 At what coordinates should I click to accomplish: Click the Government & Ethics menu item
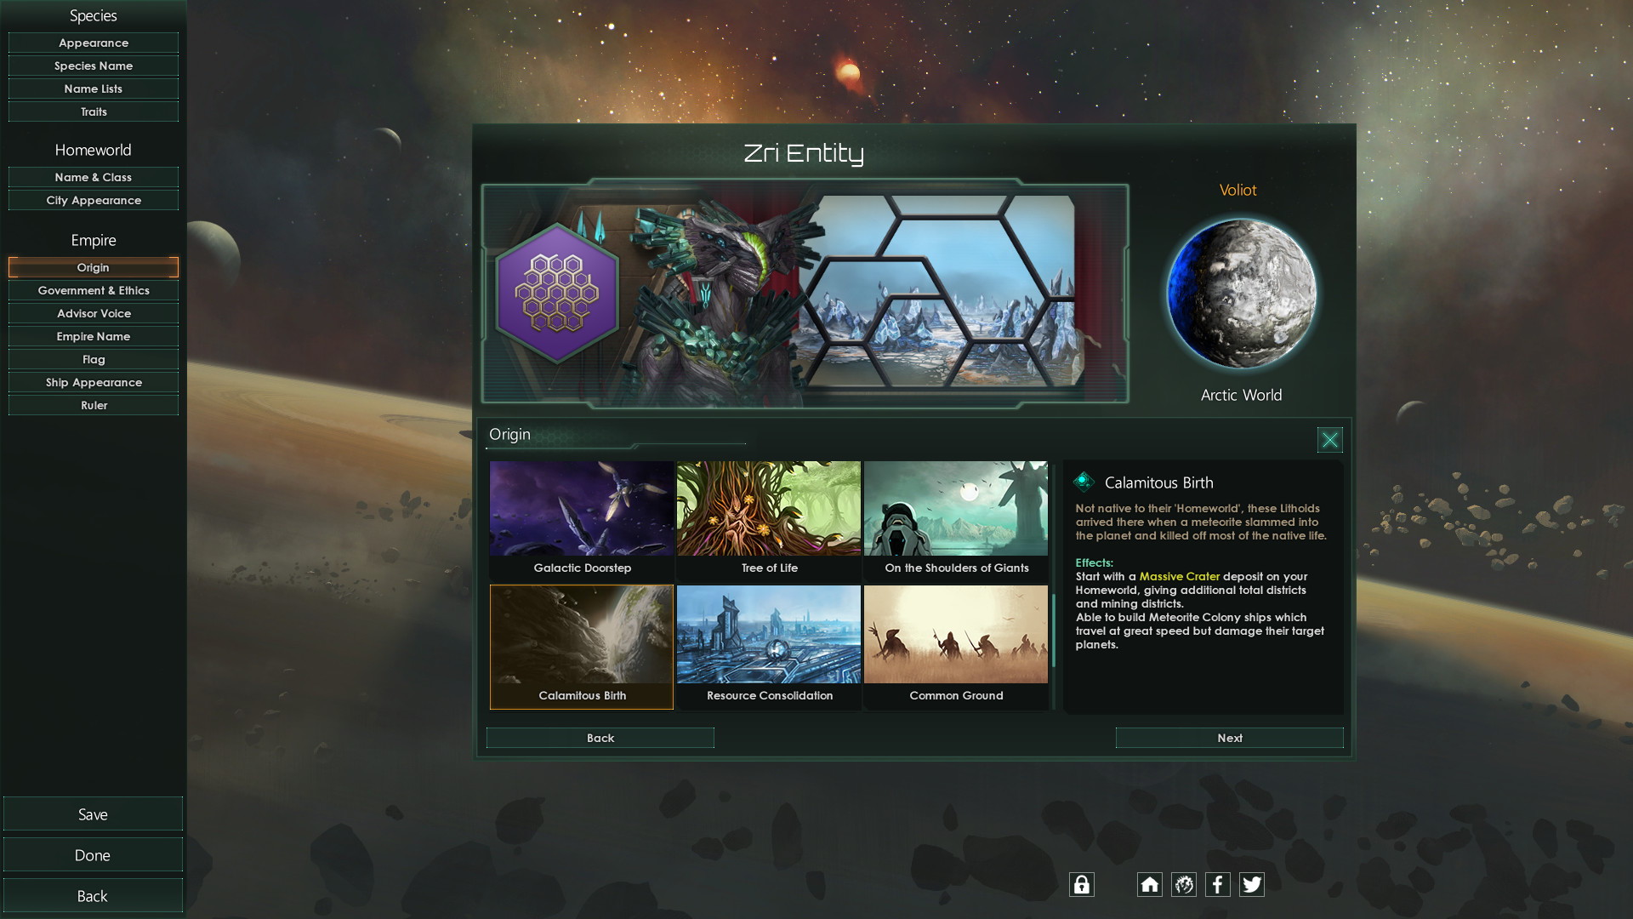[92, 291]
